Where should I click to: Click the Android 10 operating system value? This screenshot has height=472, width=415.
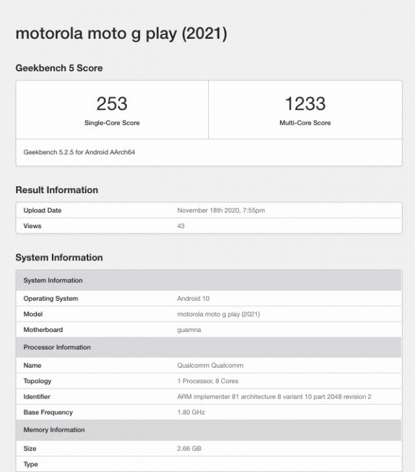(193, 299)
